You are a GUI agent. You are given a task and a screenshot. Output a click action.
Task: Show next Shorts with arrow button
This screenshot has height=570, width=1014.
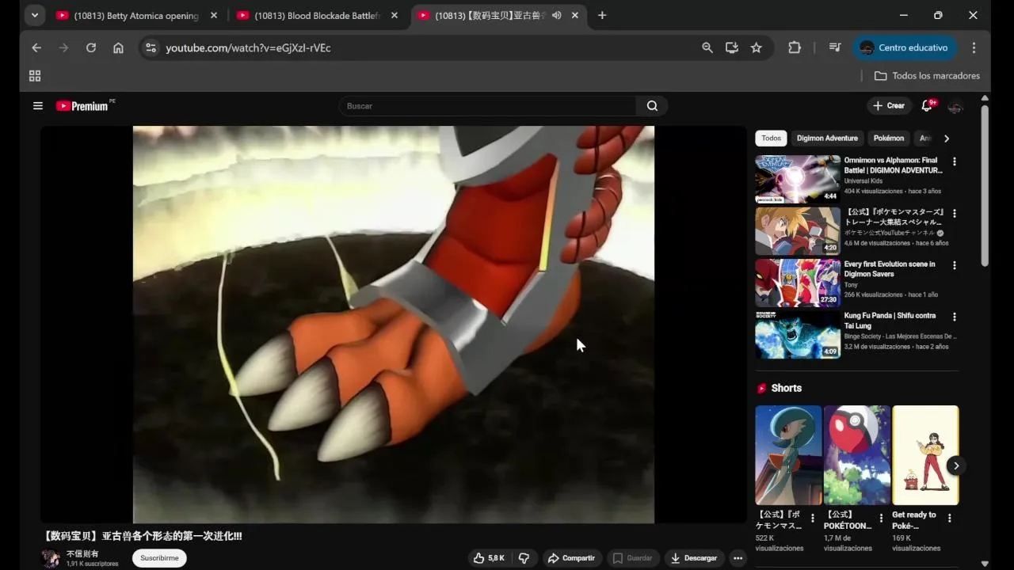pos(956,465)
